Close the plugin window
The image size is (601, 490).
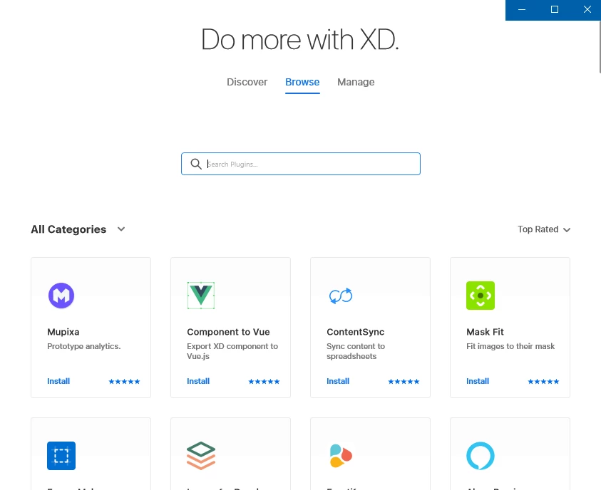pyautogui.click(x=587, y=9)
